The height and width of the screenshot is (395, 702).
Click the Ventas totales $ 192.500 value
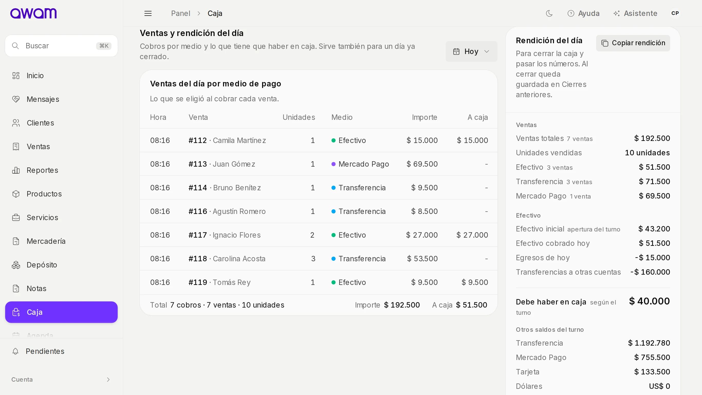652,138
